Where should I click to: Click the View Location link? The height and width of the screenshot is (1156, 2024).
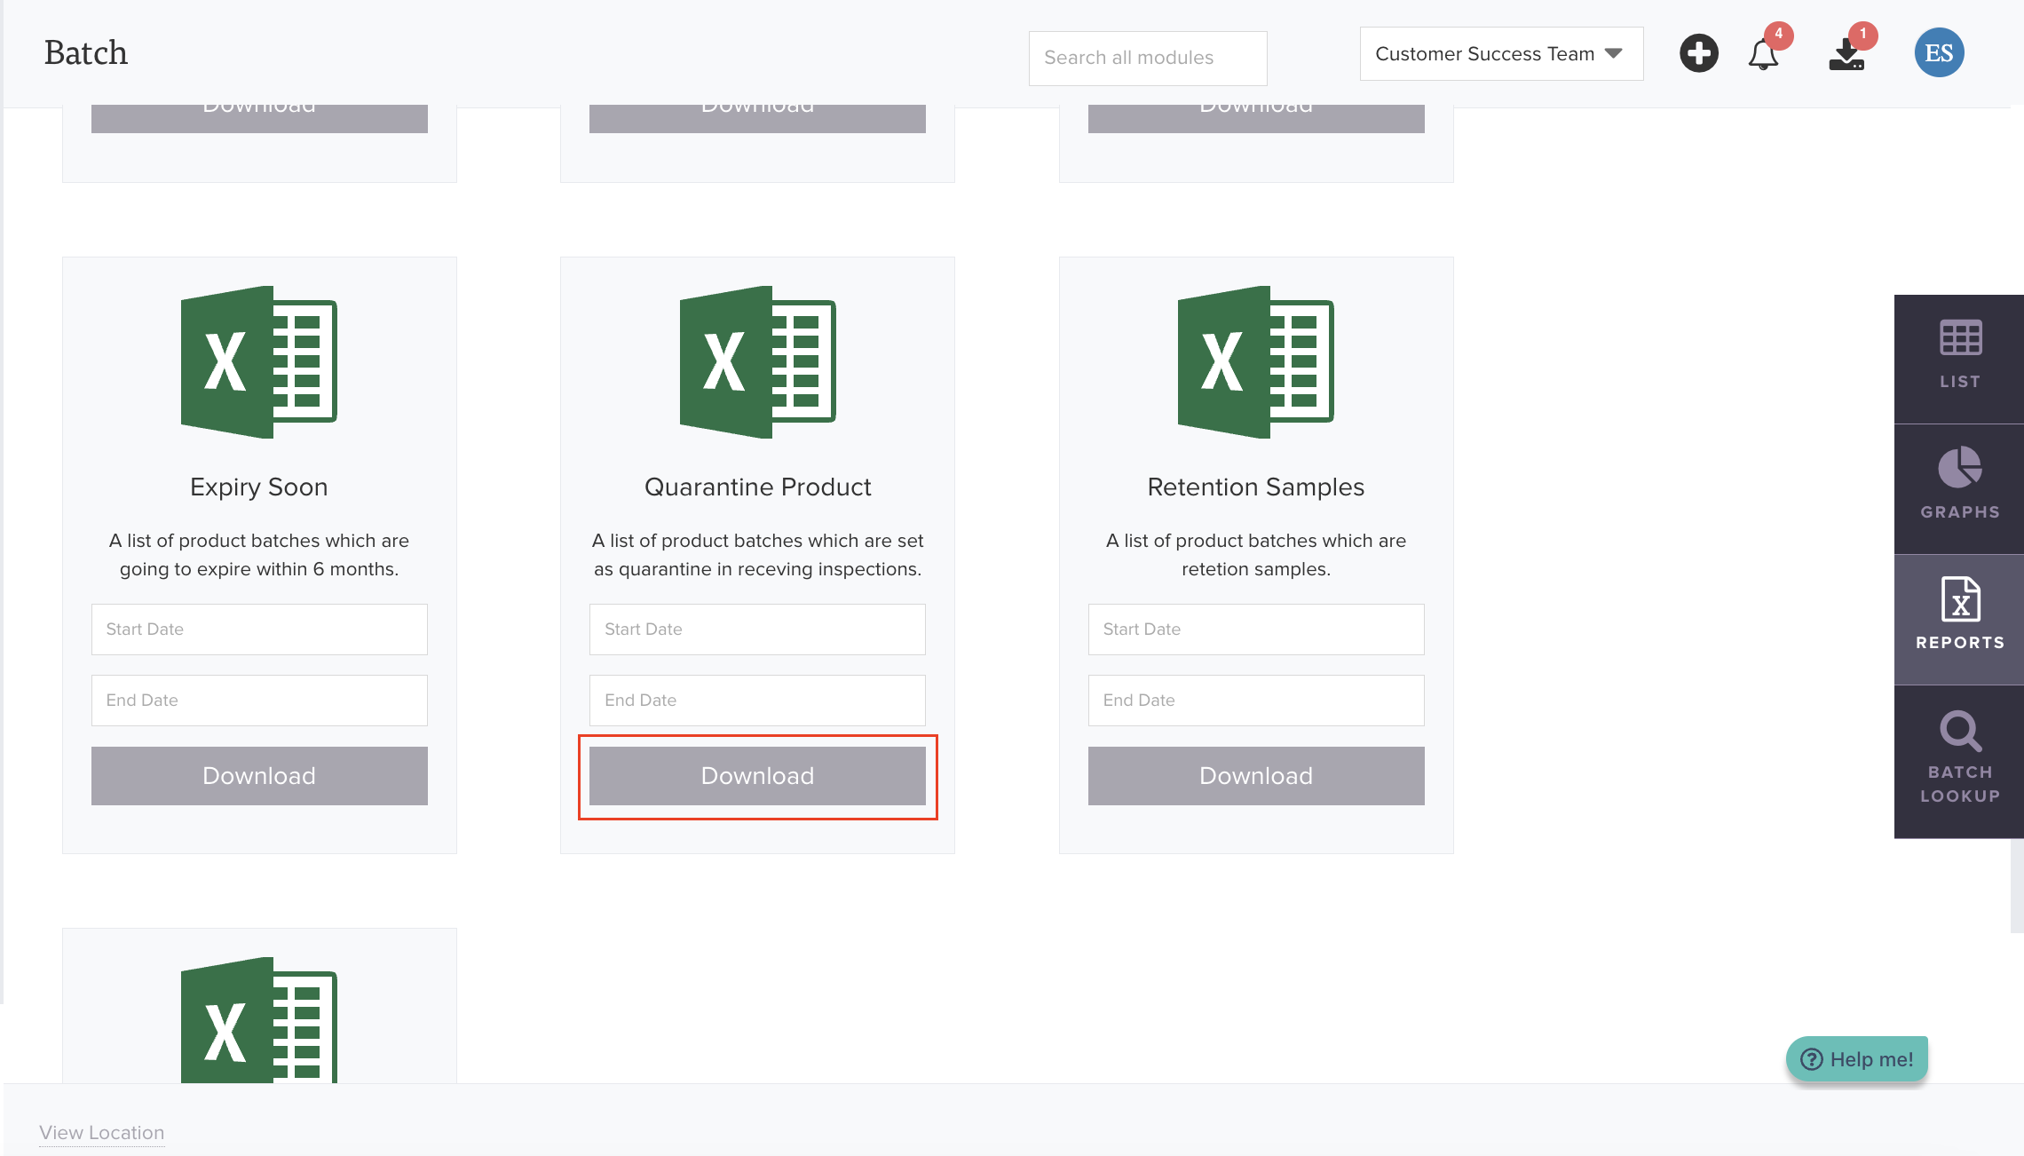coord(102,1133)
